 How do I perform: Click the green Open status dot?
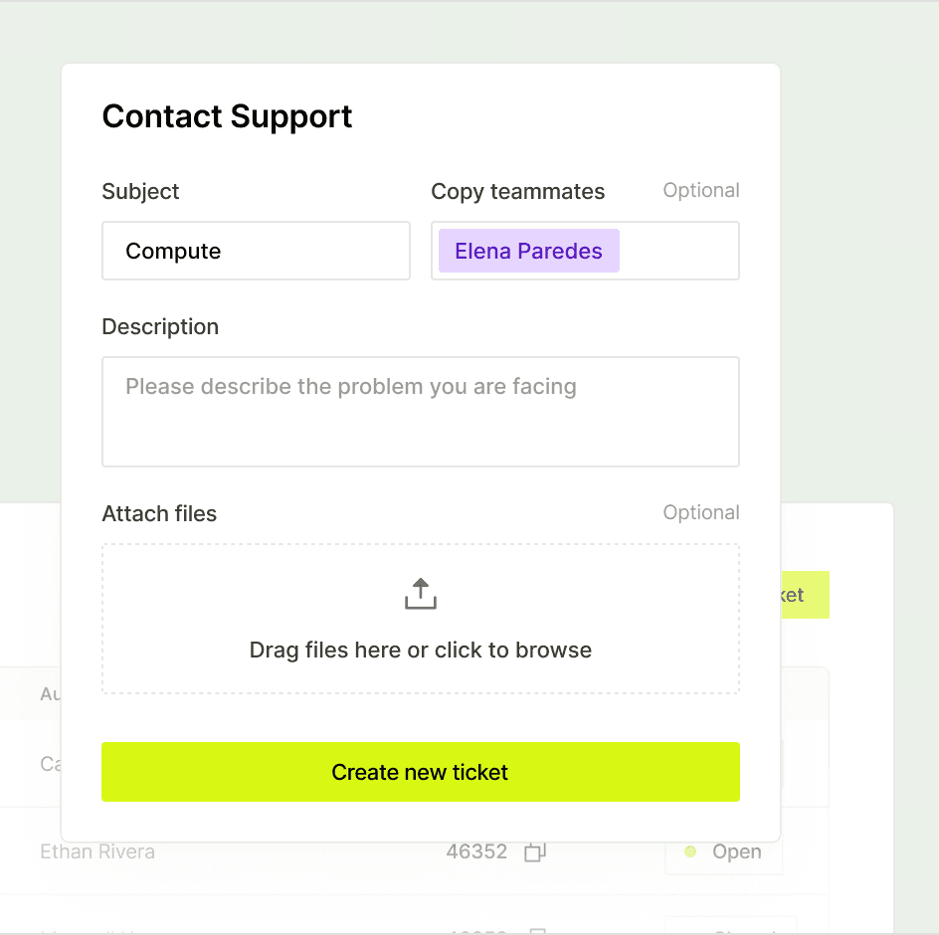point(690,851)
